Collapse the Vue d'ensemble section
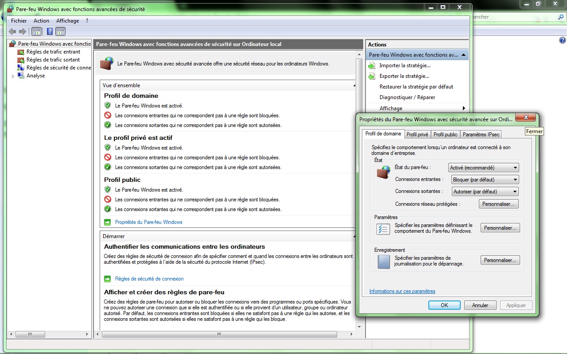The height and width of the screenshot is (354, 567). (x=354, y=85)
